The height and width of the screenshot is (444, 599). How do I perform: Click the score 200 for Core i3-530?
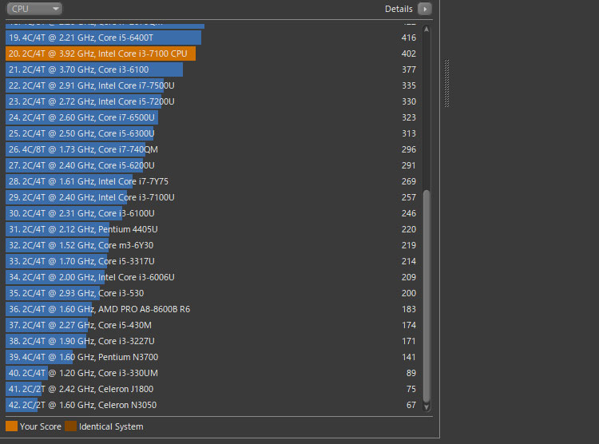pyautogui.click(x=408, y=293)
